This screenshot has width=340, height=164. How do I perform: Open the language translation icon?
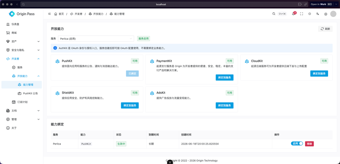click(317, 14)
